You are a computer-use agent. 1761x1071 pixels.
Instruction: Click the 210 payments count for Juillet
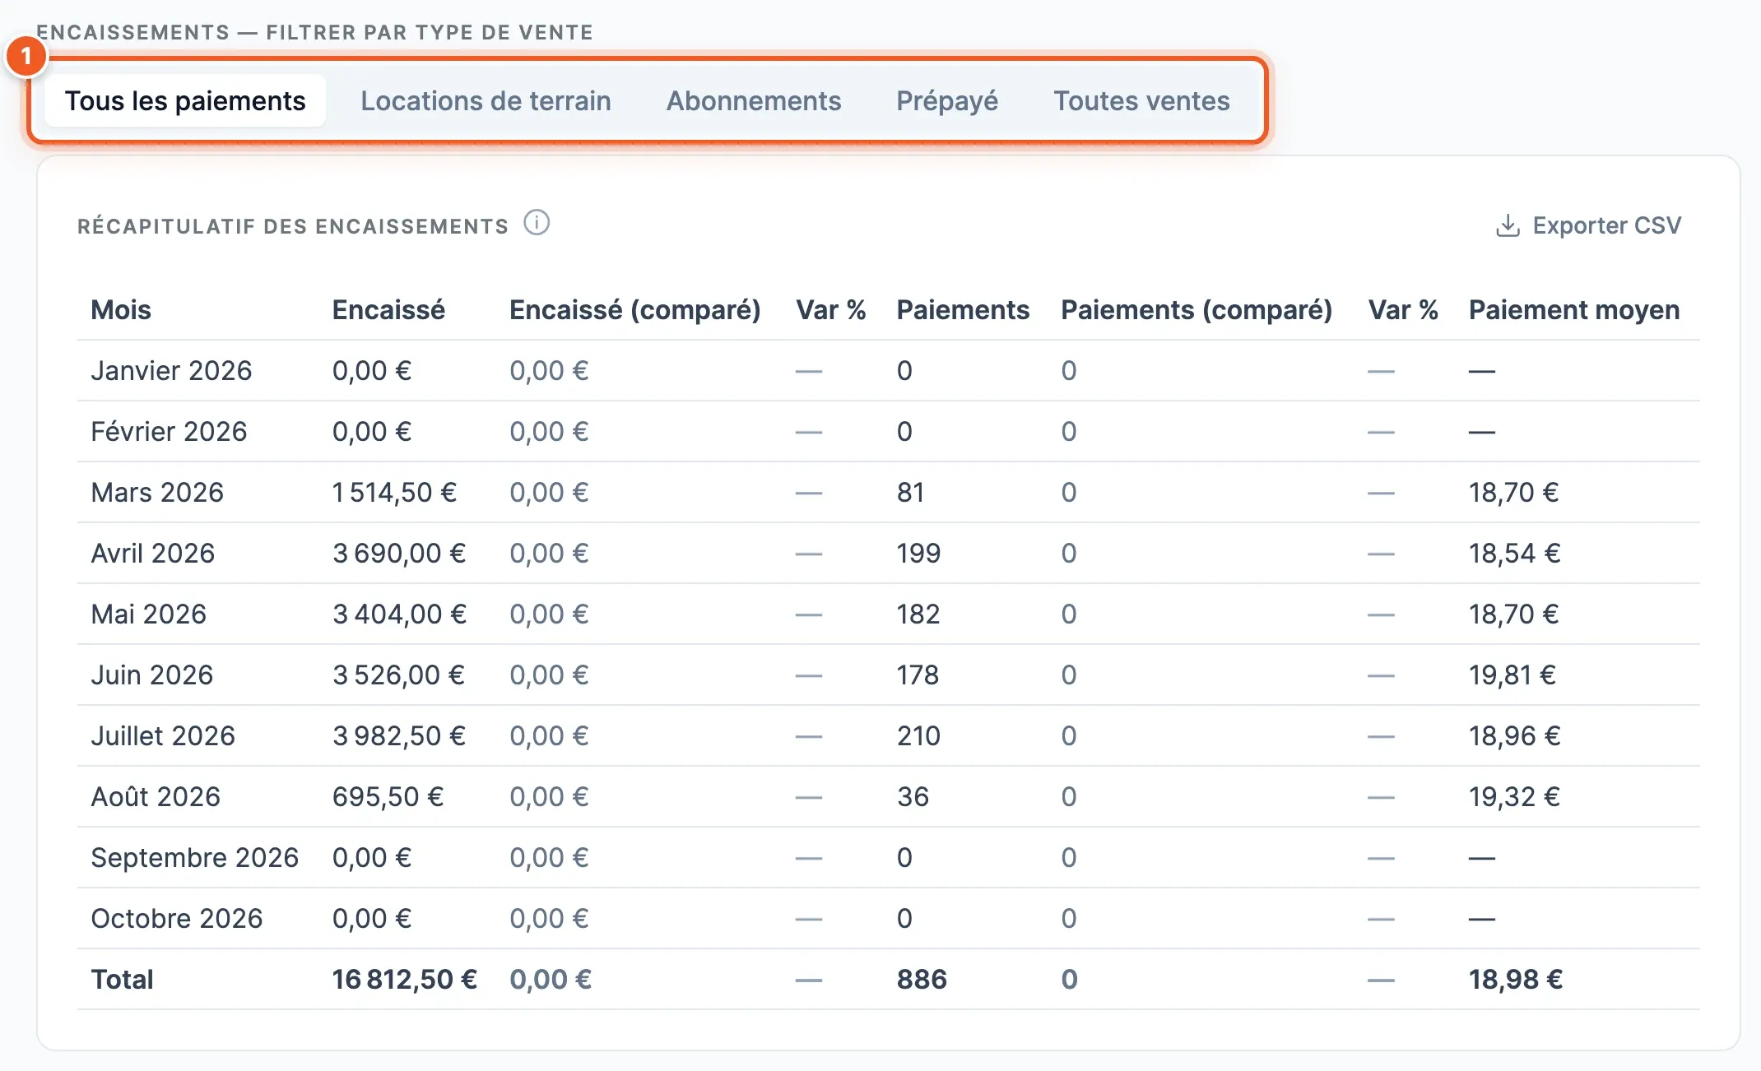click(x=918, y=735)
